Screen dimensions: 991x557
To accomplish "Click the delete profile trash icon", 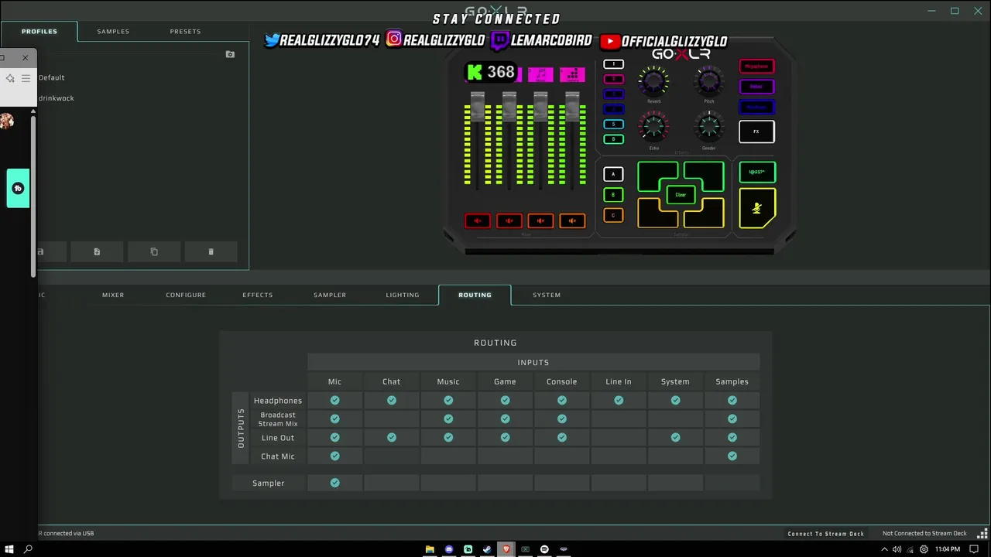I will (211, 251).
